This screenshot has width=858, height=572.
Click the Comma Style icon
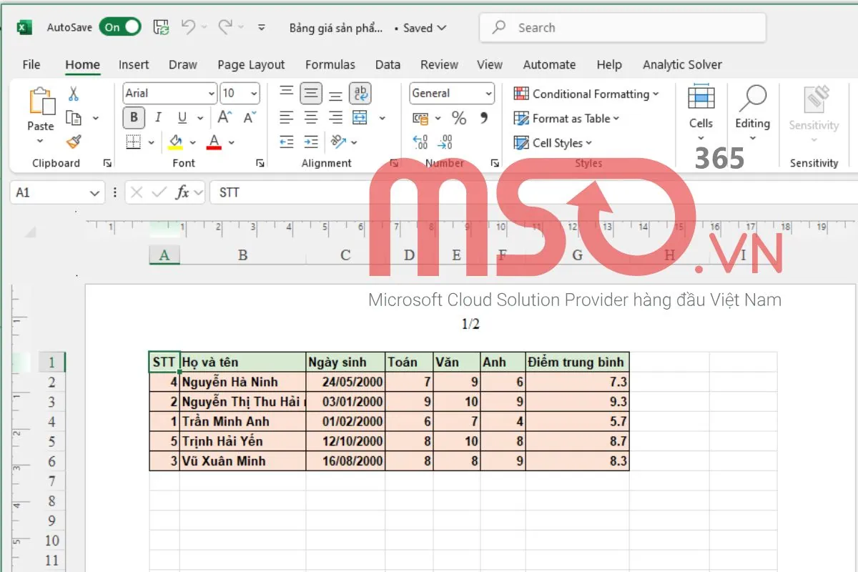pyautogui.click(x=484, y=118)
